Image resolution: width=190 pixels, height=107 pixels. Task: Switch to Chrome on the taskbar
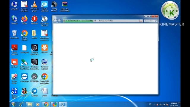pos(46,104)
